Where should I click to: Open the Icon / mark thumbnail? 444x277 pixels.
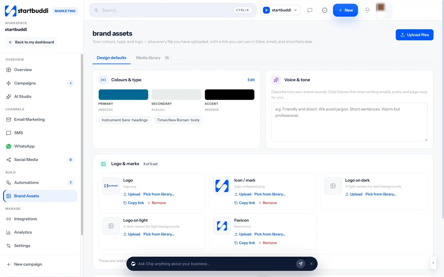(x=222, y=186)
